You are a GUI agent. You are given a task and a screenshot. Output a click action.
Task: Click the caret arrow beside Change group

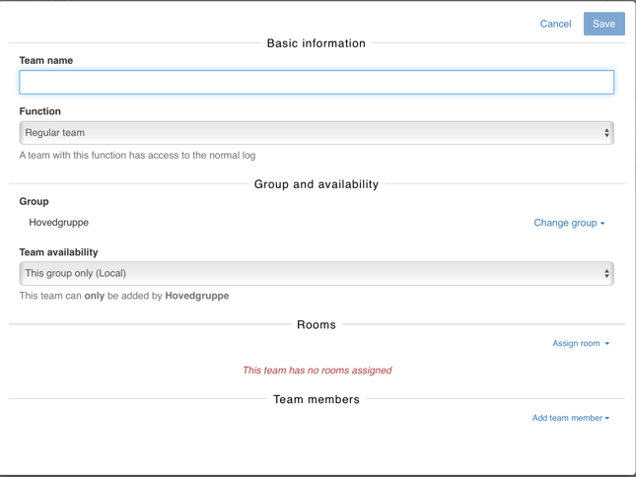(602, 224)
